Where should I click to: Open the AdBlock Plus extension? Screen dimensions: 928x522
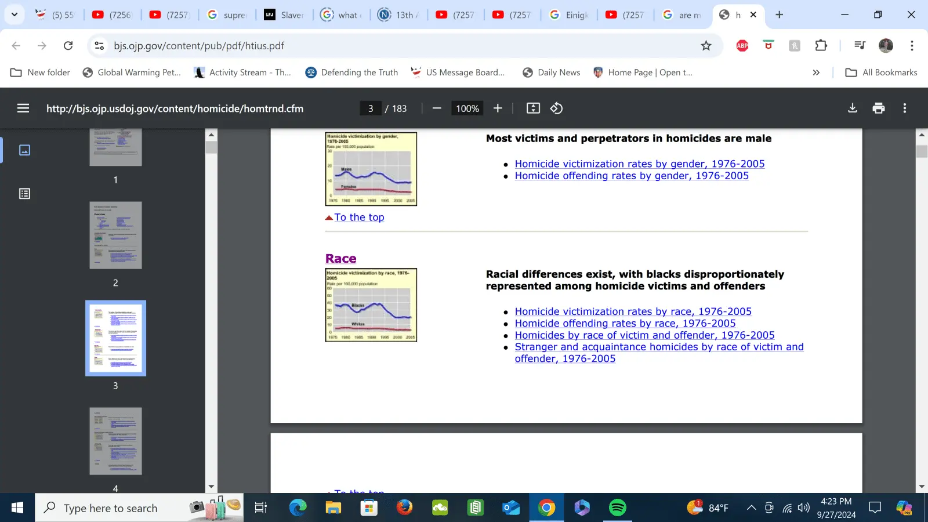point(742,46)
